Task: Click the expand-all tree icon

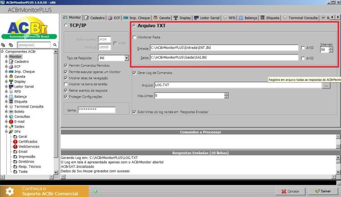Action: (3, 45)
